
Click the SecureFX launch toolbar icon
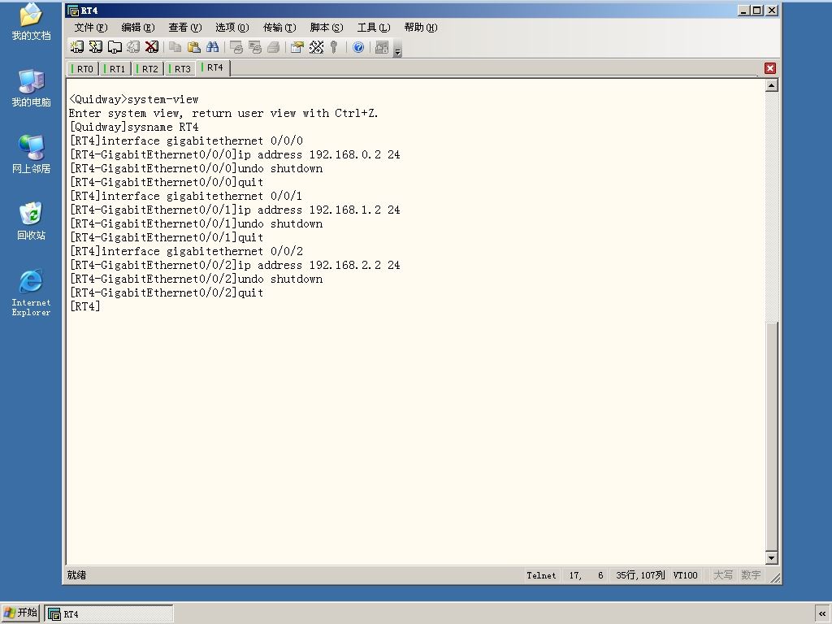[x=382, y=47]
